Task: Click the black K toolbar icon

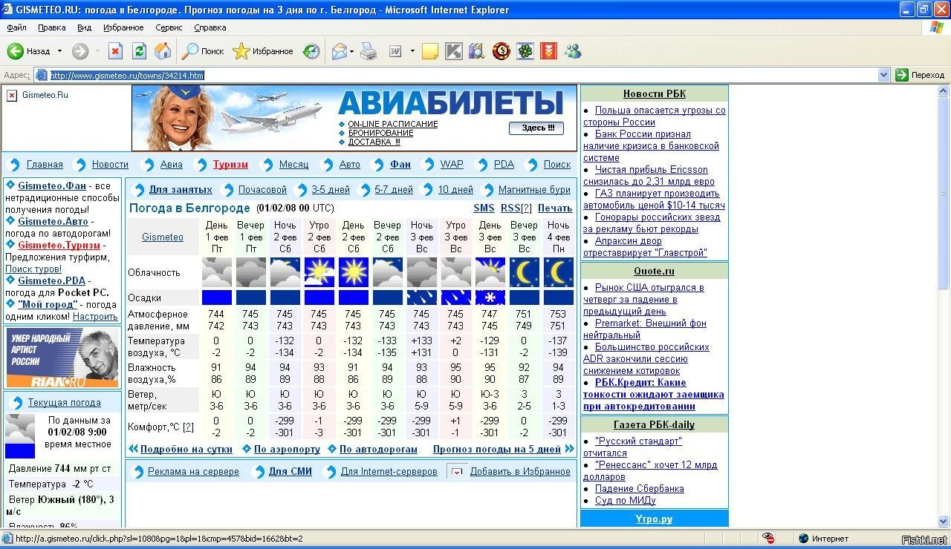Action: [x=453, y=51]
